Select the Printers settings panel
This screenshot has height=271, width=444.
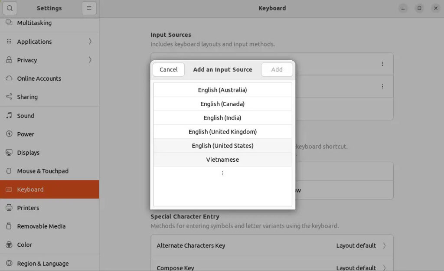(29, 208)
